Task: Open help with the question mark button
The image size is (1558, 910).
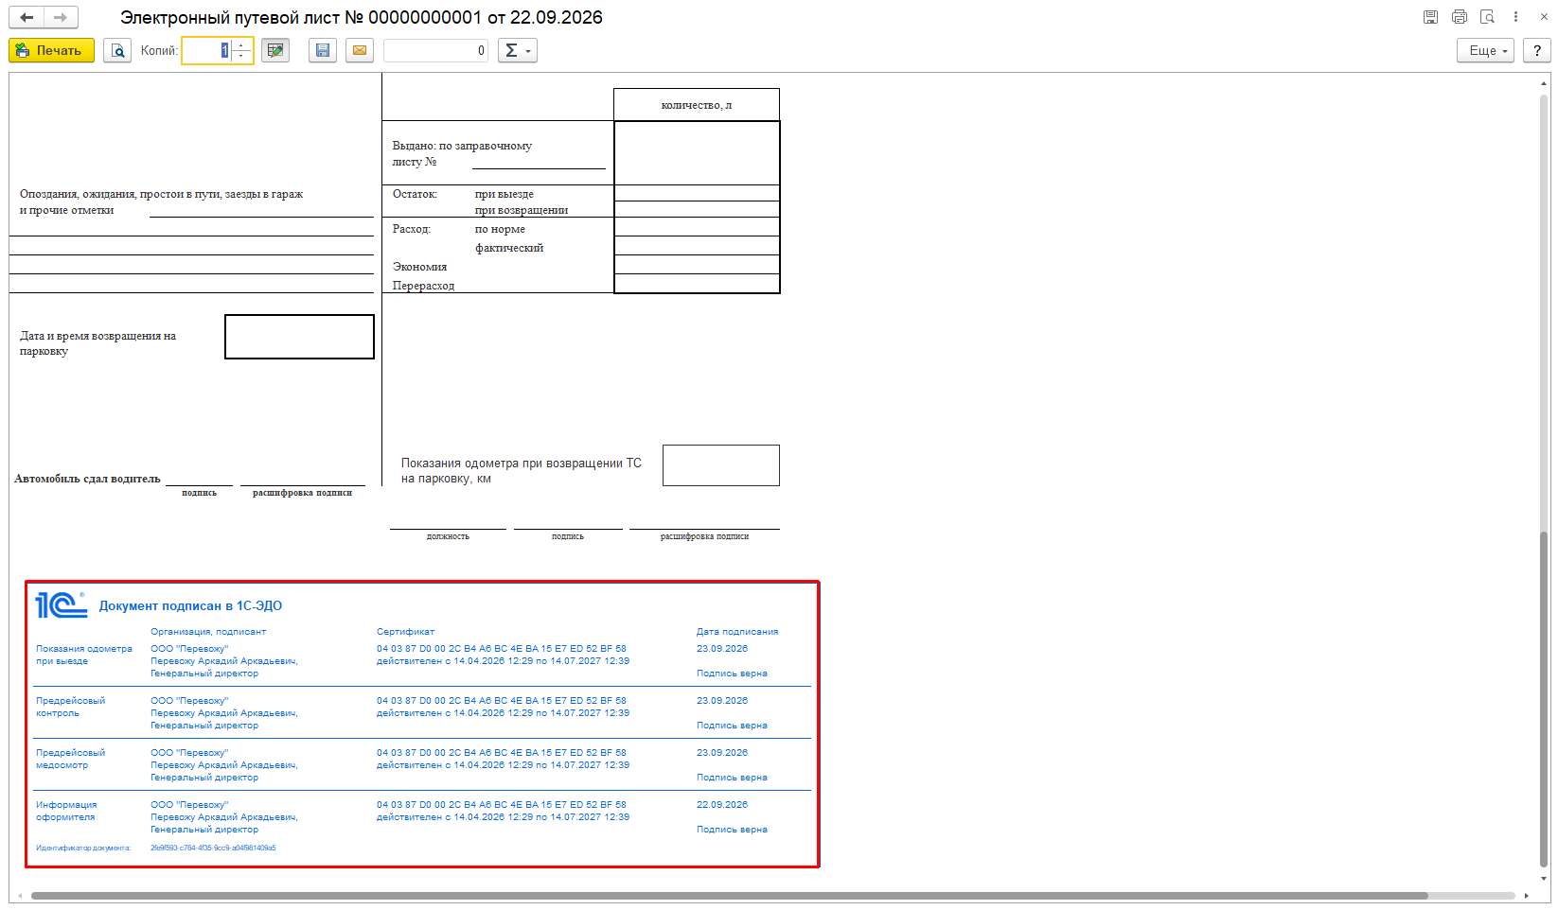Action: tap(1537, 50)
